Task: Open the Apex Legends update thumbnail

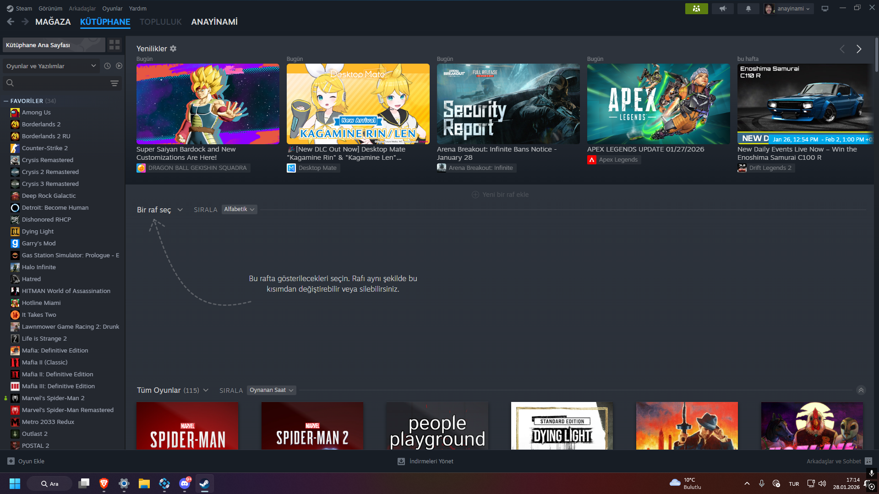Action: [x=659, y=104]
